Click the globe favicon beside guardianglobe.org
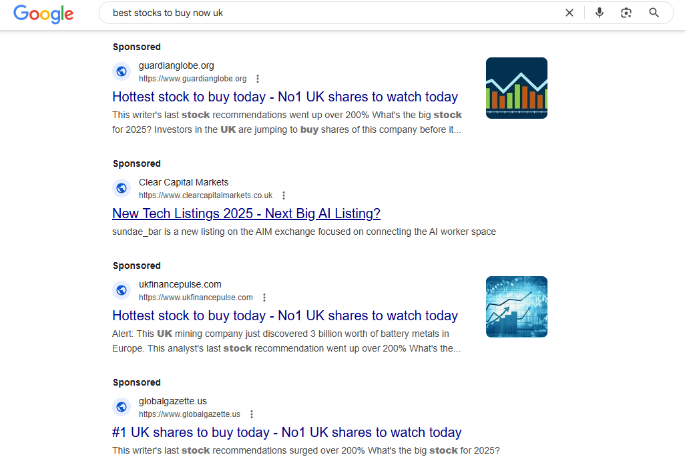 (x=122, y=71)
